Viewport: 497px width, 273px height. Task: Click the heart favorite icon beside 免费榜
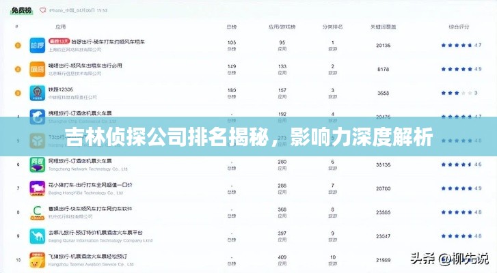coord(44,12)
